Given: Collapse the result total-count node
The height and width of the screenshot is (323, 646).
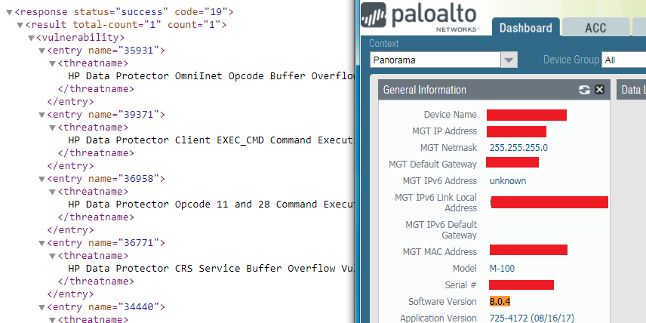Looking at the screenshot, I should click(20, 25).
